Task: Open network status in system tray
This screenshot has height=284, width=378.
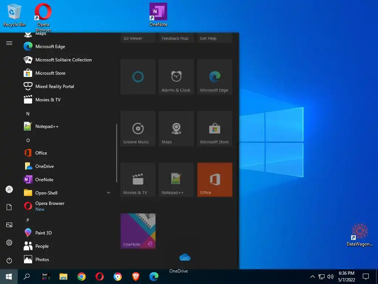Action: click(x=322, y=277)
